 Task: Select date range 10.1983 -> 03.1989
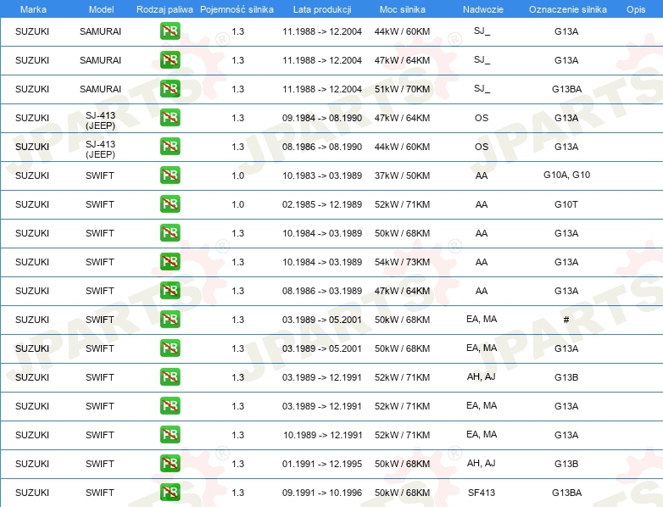(322, 175)
